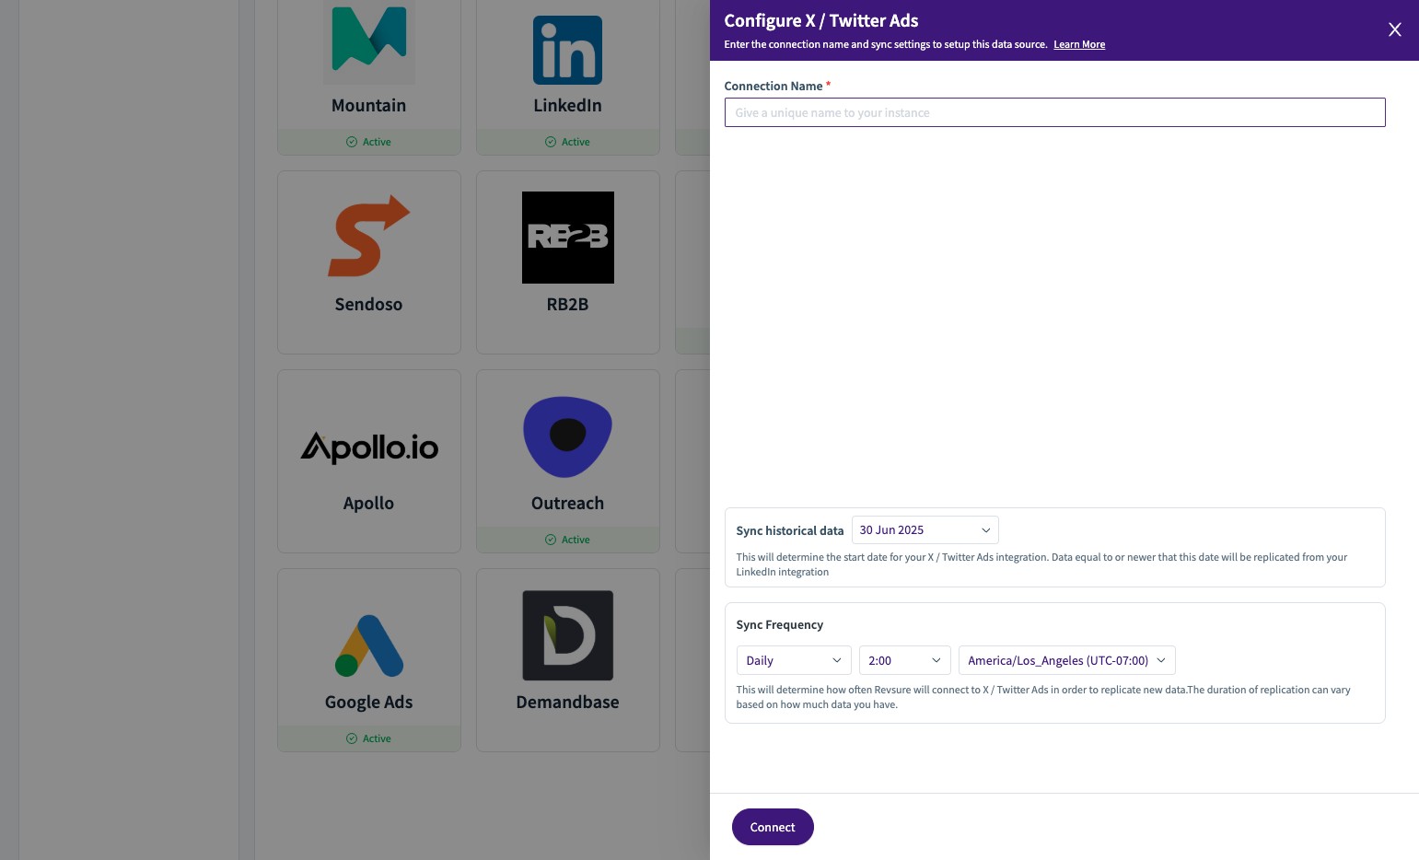This screenshot has height=860, width=1419.
Task: Click the LinkedIn logo icon
Action: pyautogui.click(x=567, y=50)
